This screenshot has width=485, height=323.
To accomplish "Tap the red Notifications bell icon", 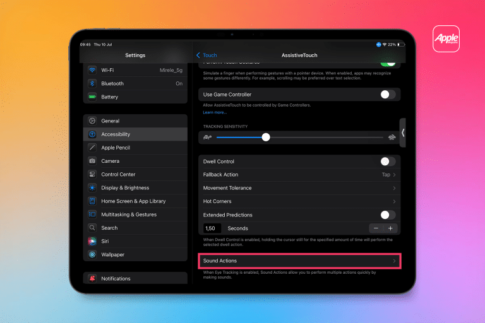I will [x=92, y=278].
